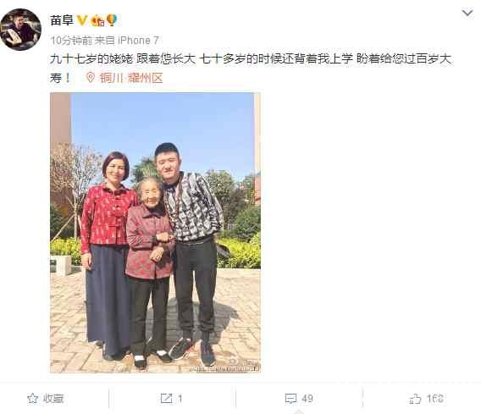Screen dimensions: 481x414
Task: Click the balloon badge beside the username
Action: [112, 20]
